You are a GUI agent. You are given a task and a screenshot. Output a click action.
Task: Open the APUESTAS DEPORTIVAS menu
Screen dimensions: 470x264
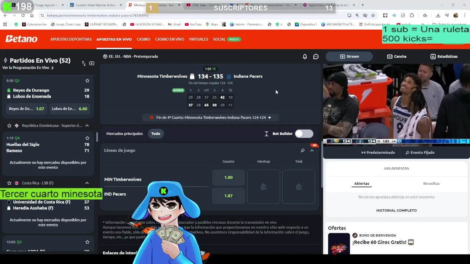click(x=71, y=39)
